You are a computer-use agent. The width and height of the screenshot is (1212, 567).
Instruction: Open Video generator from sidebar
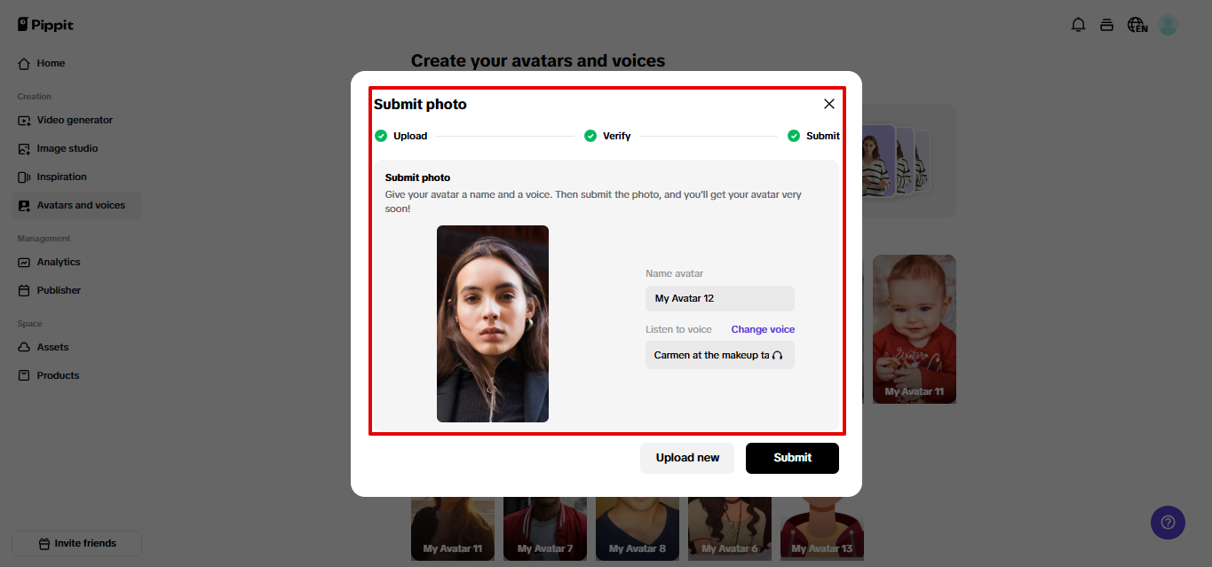[x=75, y=120]
